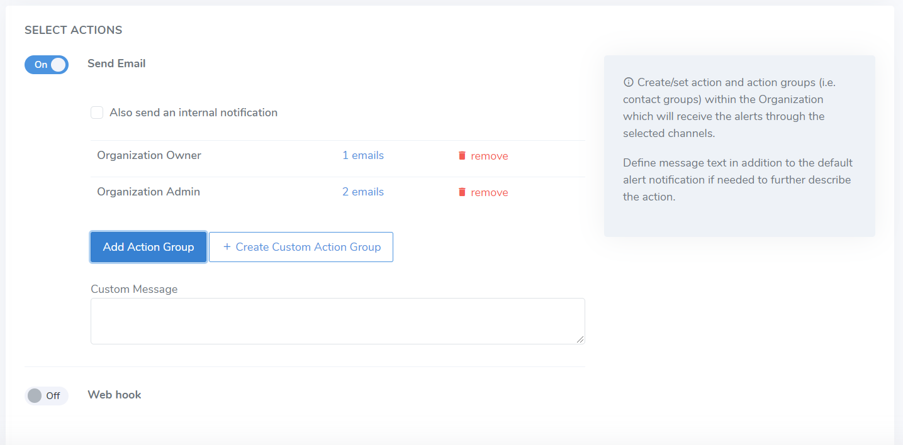
Task: Click Add Action Group button
Action: (149, 247)
